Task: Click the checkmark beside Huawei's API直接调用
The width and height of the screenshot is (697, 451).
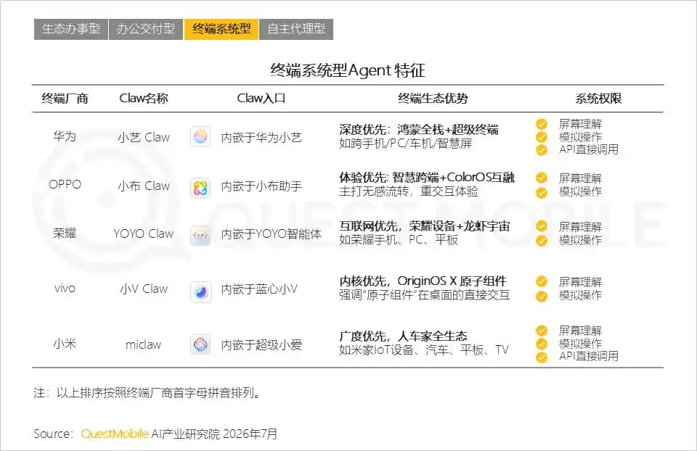Action: click(x=542, y=150)
